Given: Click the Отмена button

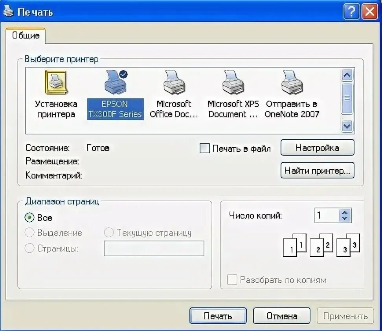Looking at the screenshot, I should tap(282, 316).
